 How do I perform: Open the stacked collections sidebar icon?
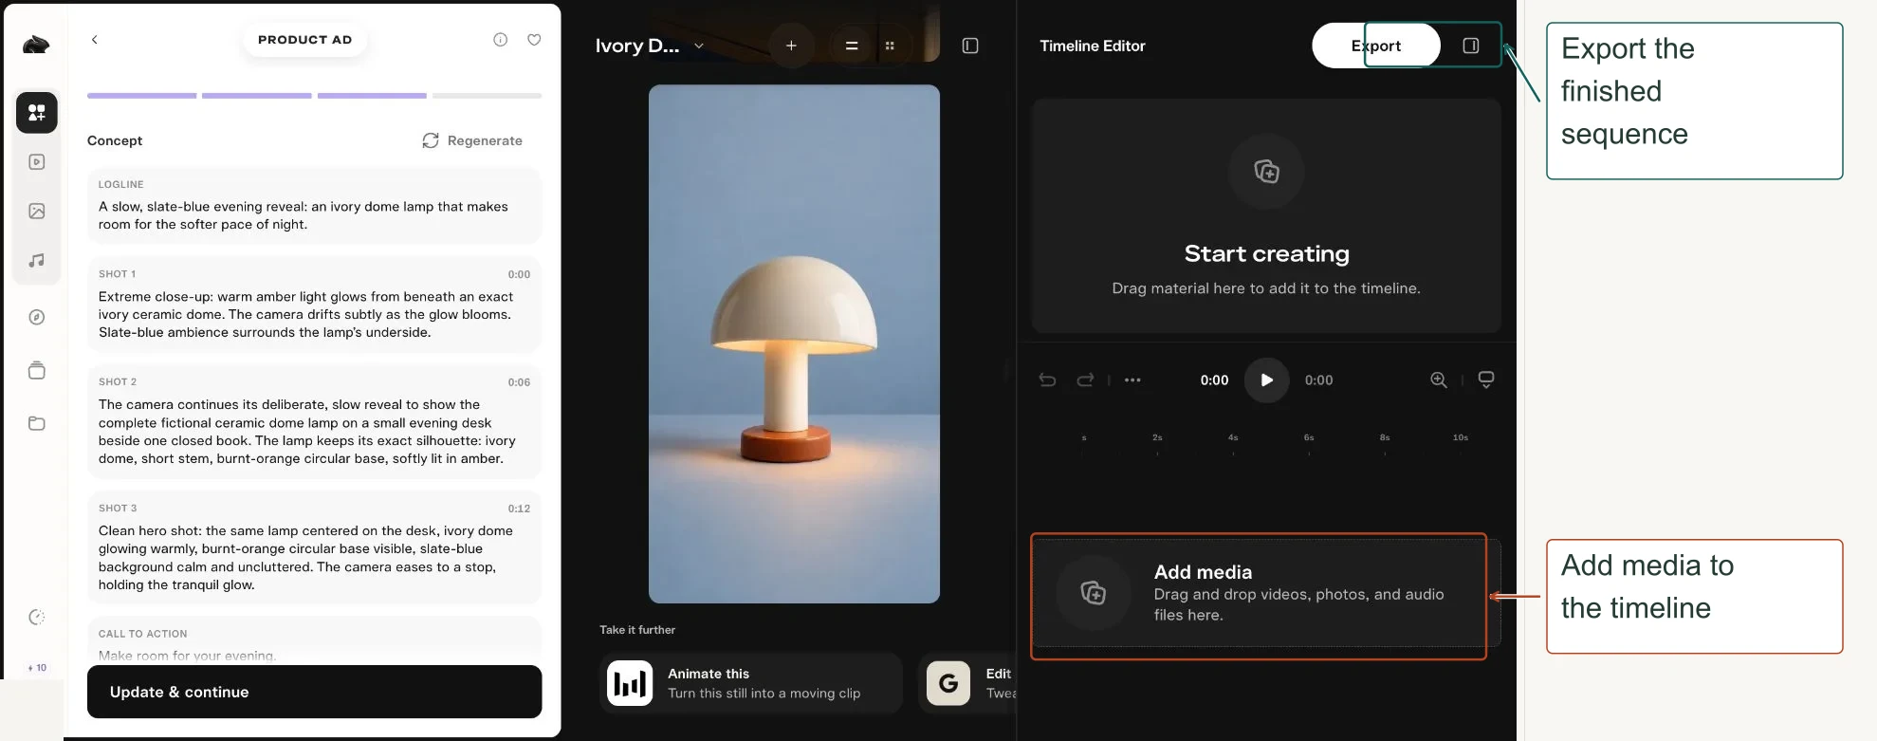(x=37, y=371)
